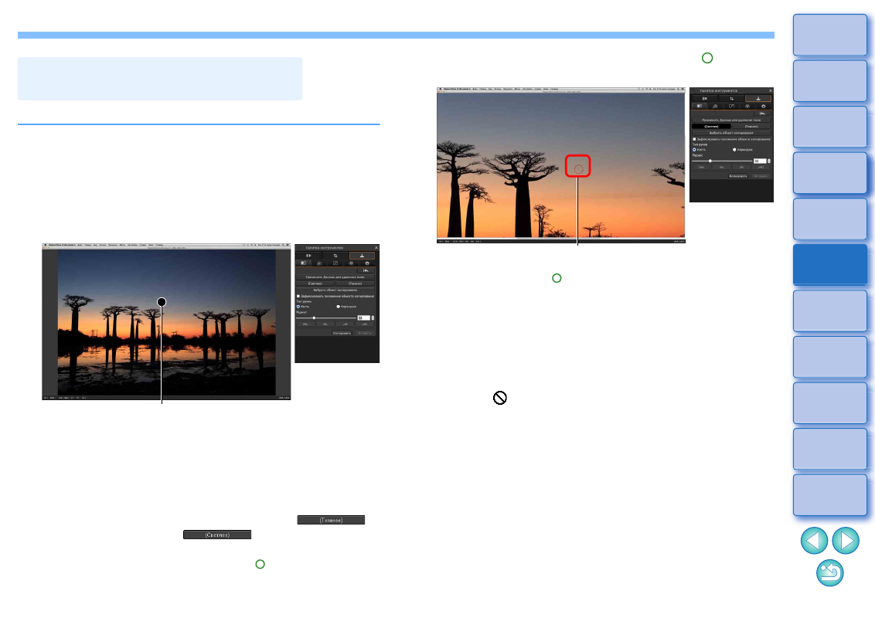Go to previous page with left arrow

(814, 541)
